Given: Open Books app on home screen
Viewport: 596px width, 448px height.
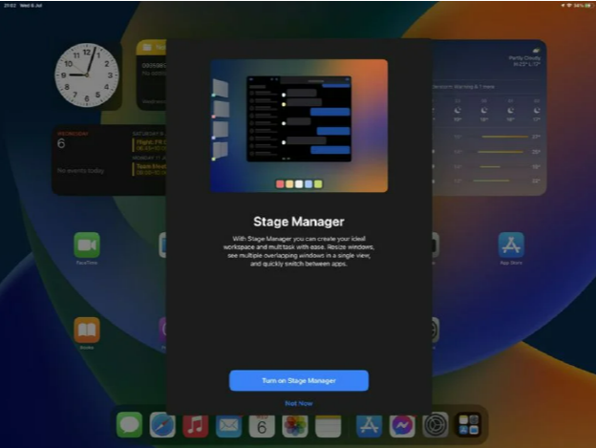Looking at the screenshot, I should (87, 330).
